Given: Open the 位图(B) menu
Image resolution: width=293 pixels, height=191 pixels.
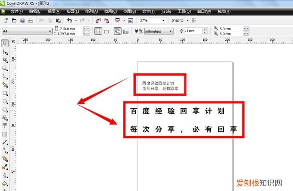Looking at the screenshot, I should coord(130,11).
